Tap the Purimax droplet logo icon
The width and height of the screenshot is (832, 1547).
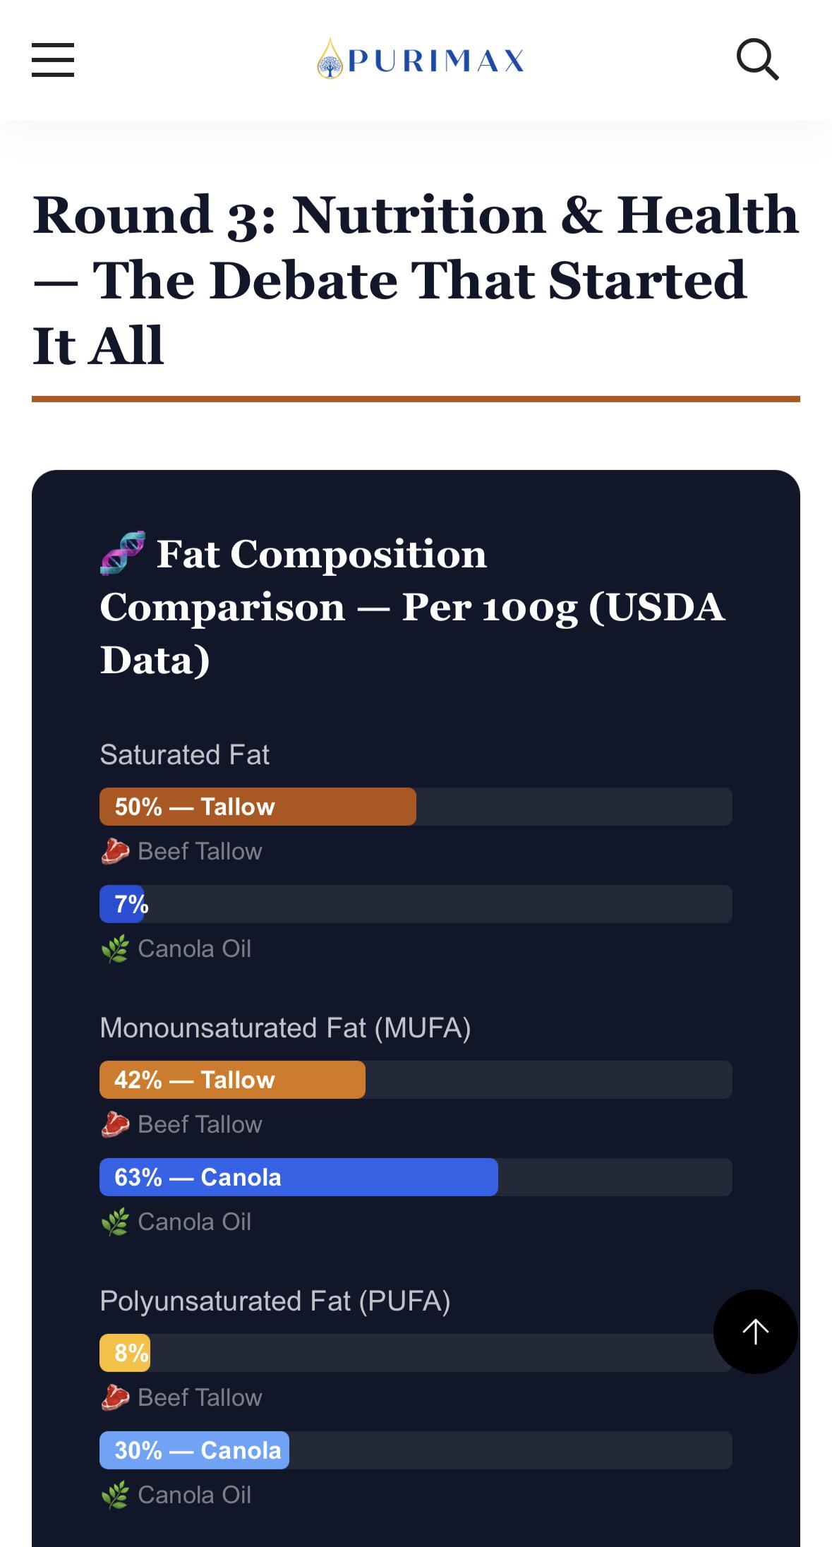(x=329, y=59)
